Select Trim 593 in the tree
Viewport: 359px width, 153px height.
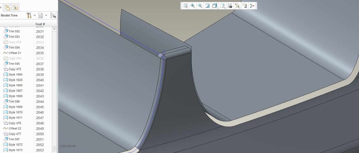tap(14, 37)
